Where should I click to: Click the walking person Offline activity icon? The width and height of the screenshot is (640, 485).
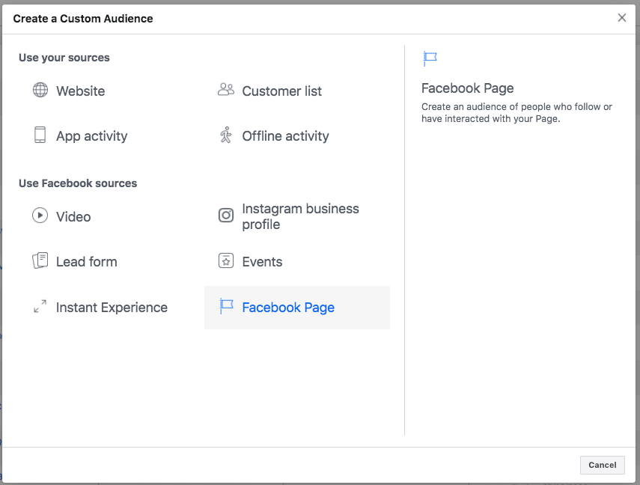[226, 135]
